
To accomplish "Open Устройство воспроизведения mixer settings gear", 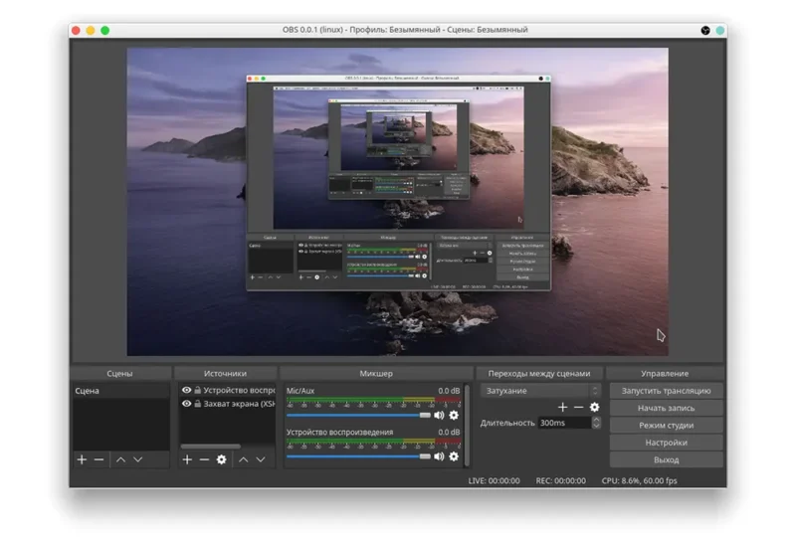I will 454,456.
